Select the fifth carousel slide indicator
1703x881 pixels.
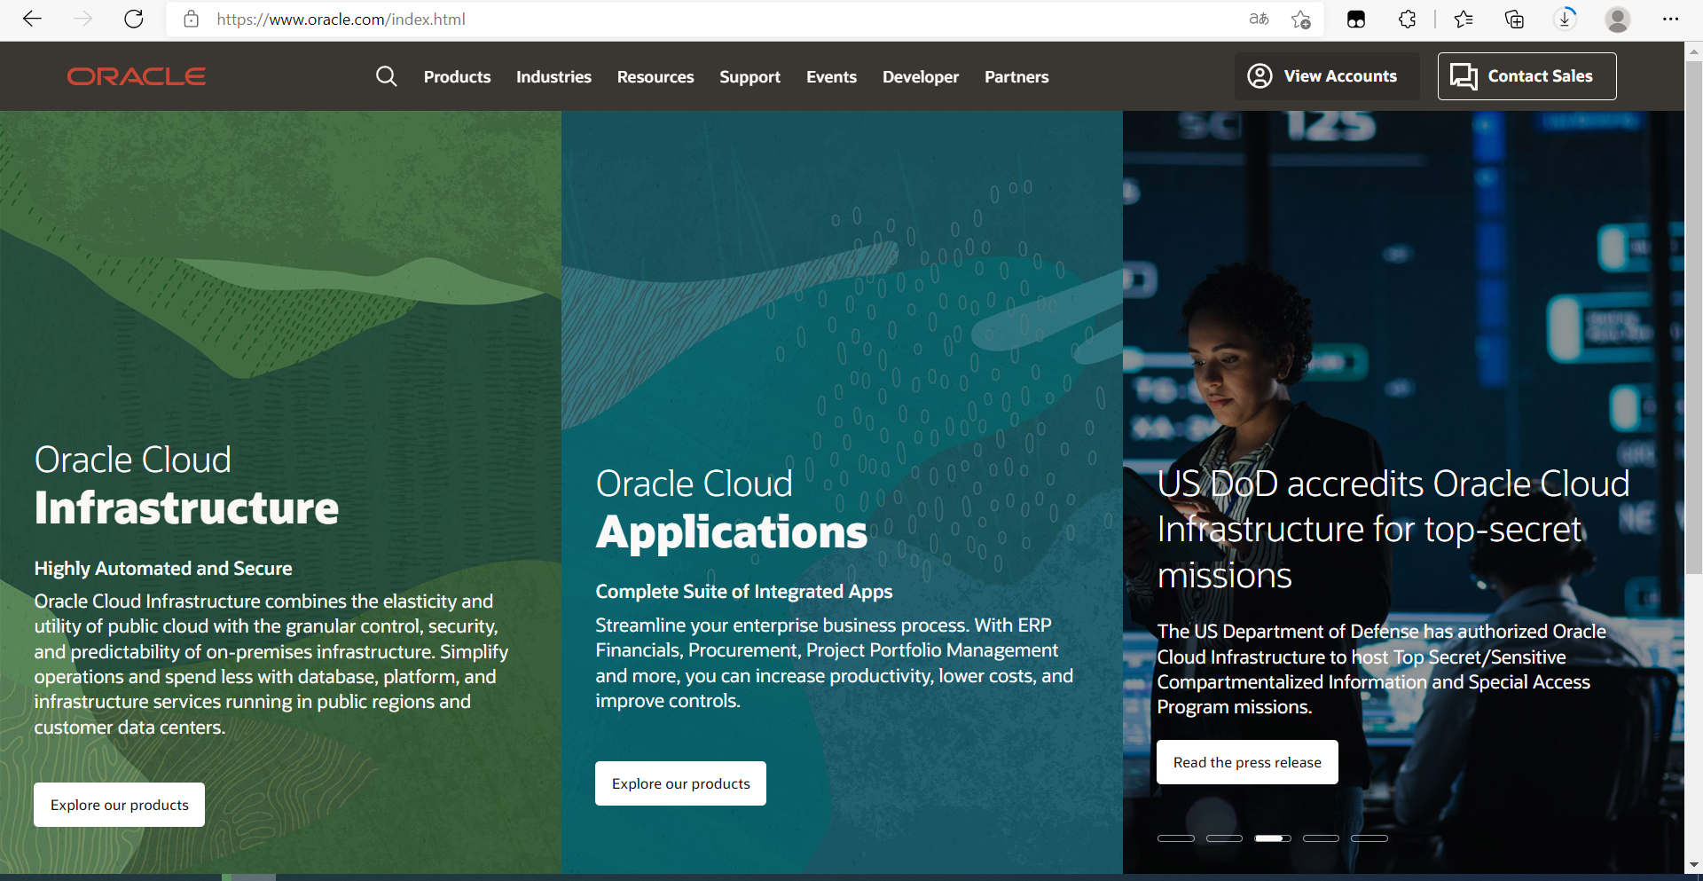1369,838
